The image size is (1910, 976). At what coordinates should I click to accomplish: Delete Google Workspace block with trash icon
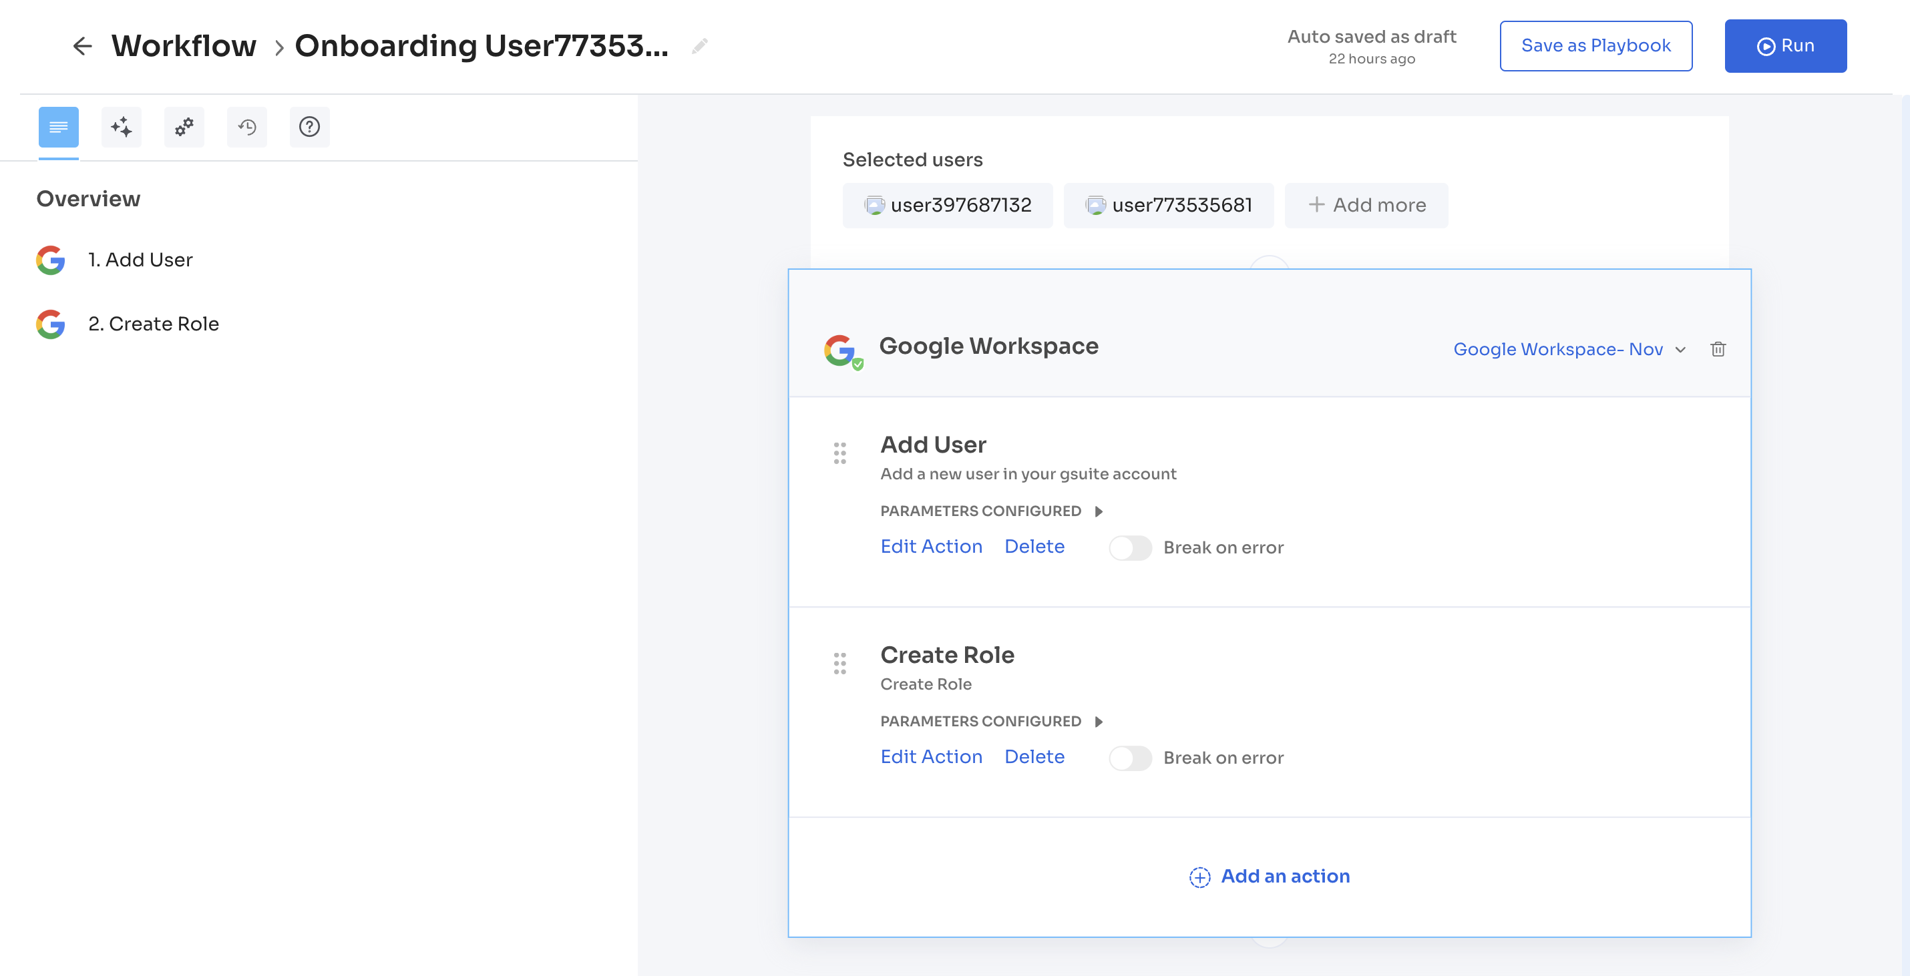coord(1718,349)
